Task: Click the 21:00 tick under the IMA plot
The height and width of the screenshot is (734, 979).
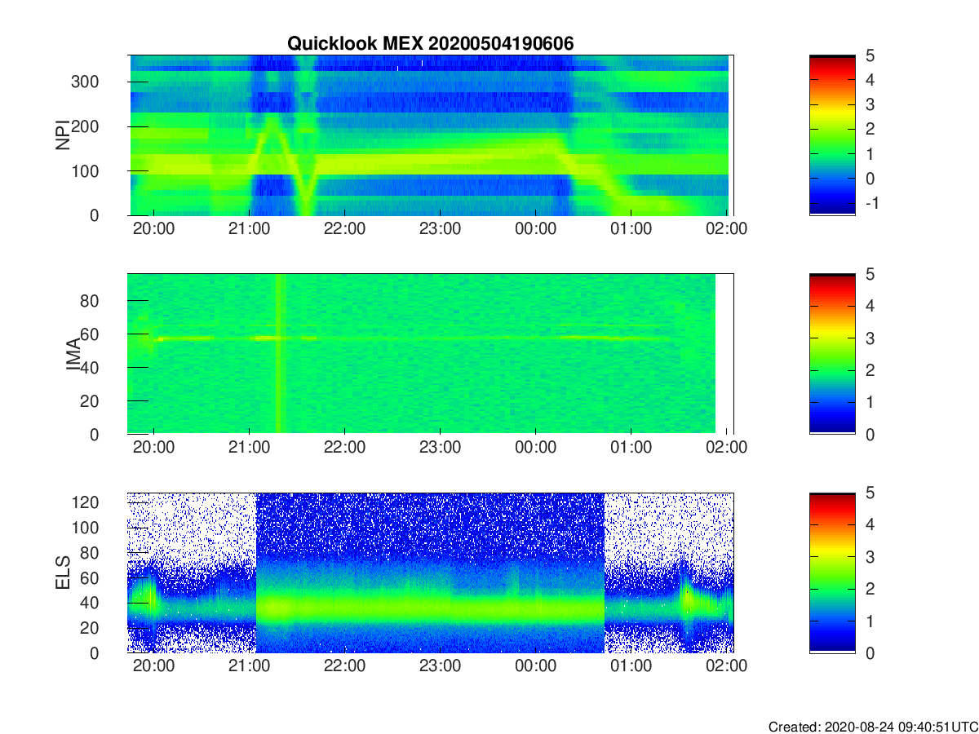Action: 249,448
